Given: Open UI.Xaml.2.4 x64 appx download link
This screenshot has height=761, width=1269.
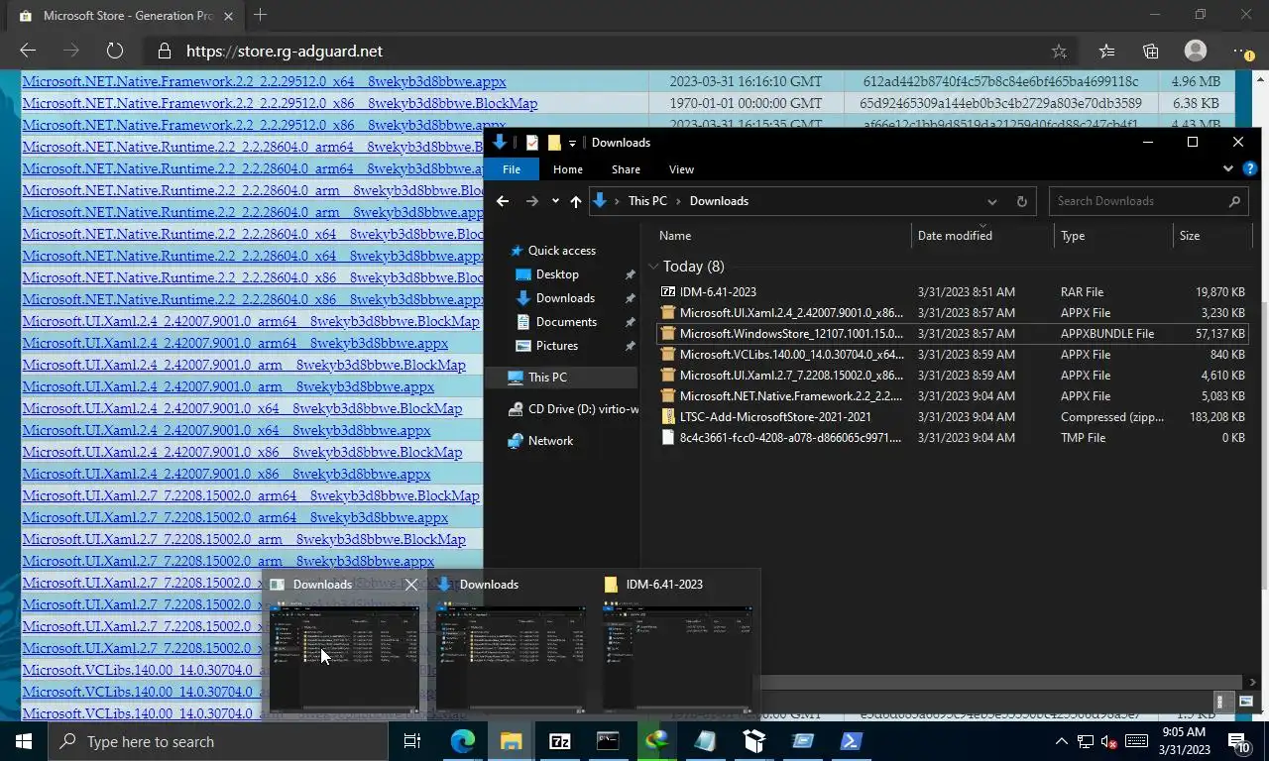Looking at the screenshot, I should 226,430.
